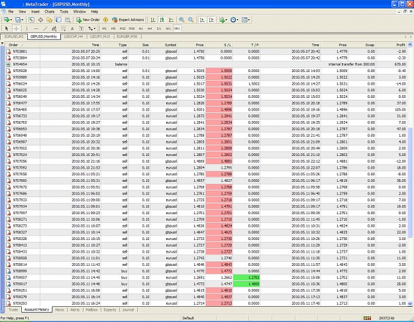Open the Tools menu
Screen dimensions: 414x322
click(x=64, y=12)
